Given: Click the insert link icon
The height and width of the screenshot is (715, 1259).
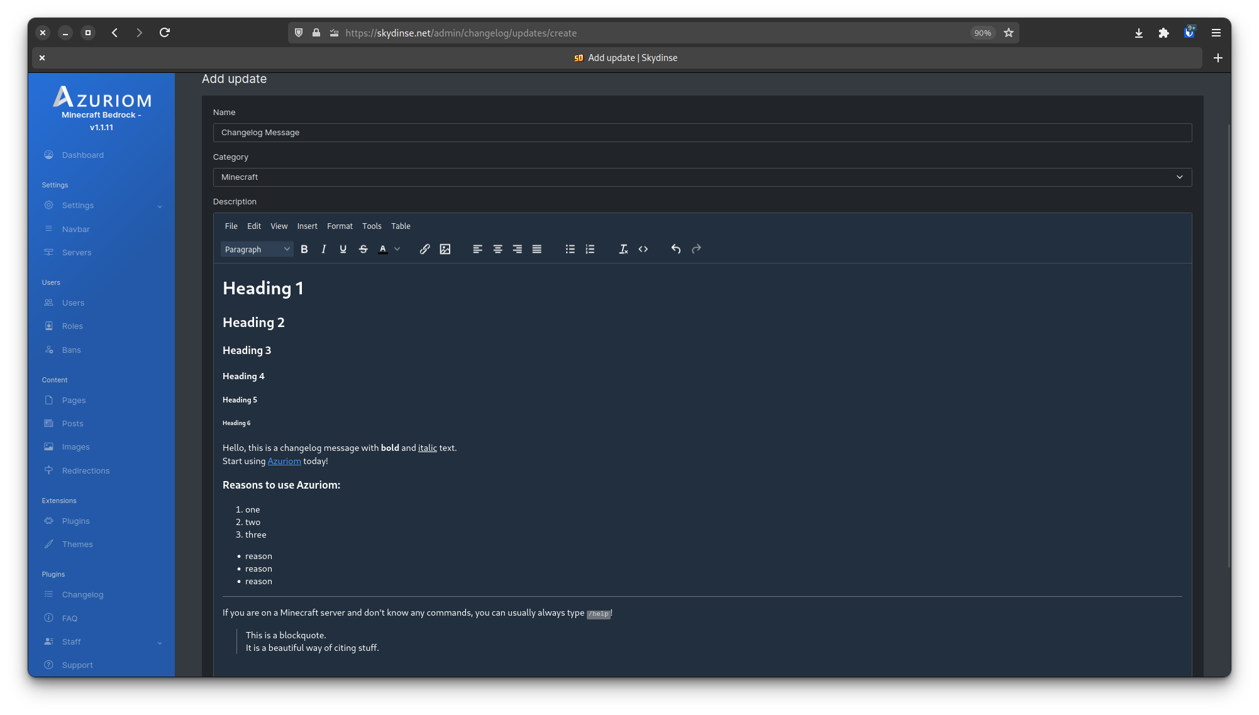Looking at the screenshot, I should pos(424,249).
